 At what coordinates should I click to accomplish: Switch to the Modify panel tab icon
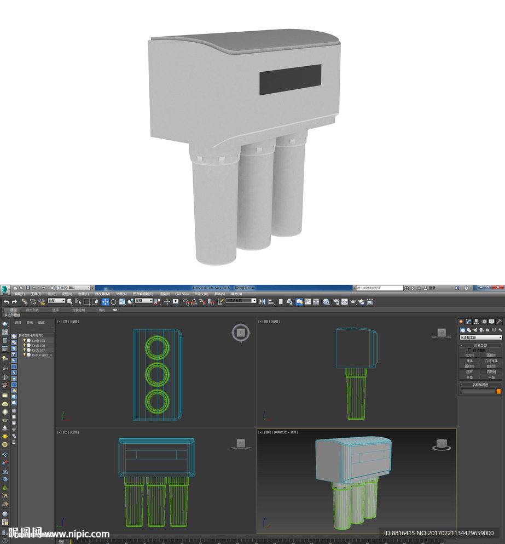[468, 322]
